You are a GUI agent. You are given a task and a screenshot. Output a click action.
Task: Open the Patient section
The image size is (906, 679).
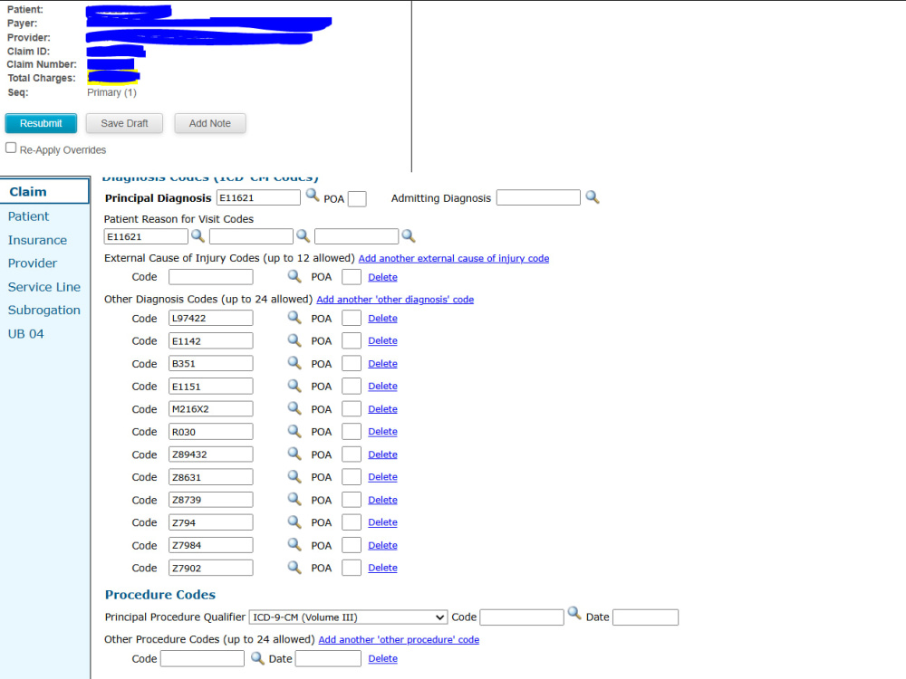pos(28,216)
